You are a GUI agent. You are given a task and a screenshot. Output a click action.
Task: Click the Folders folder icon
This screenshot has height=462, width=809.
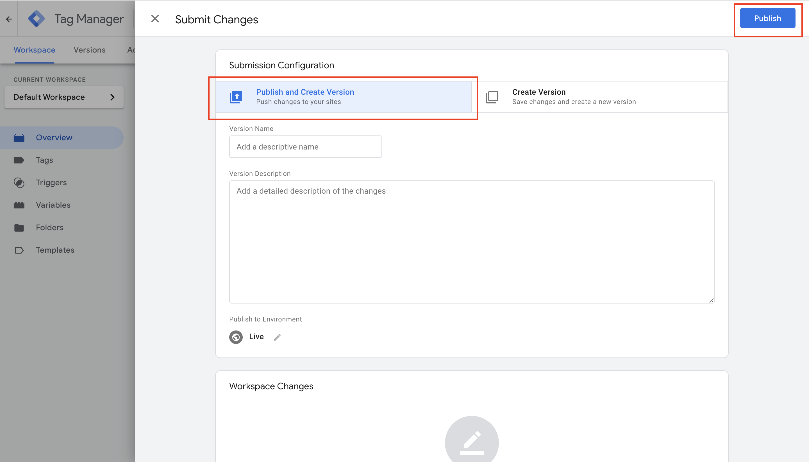(19, 228)
